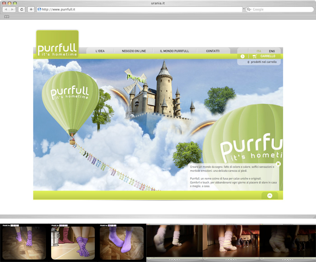The image size is (316, 262).
Task: Open the bookmarks book icon
Action: 7,17
